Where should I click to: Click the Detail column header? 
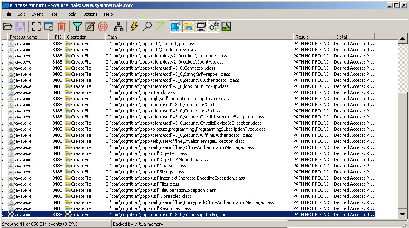tap(354, 37)
